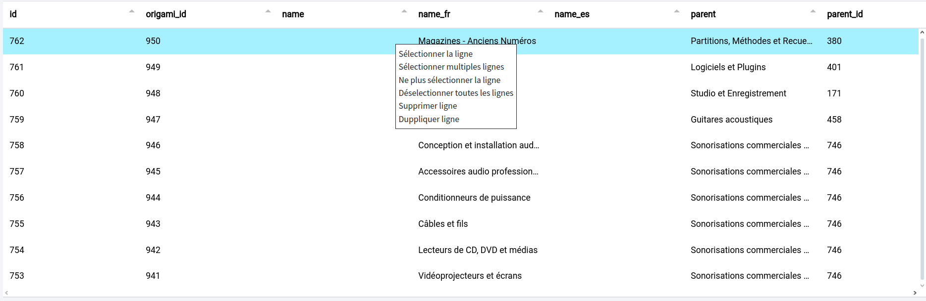The image size is (926, 301).
Task: Select the "Guitares acoustiques" parent cell
Action: tap(731, 120)
